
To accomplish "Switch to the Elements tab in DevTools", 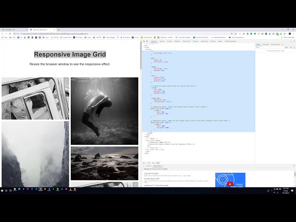I will click(154, 41).
